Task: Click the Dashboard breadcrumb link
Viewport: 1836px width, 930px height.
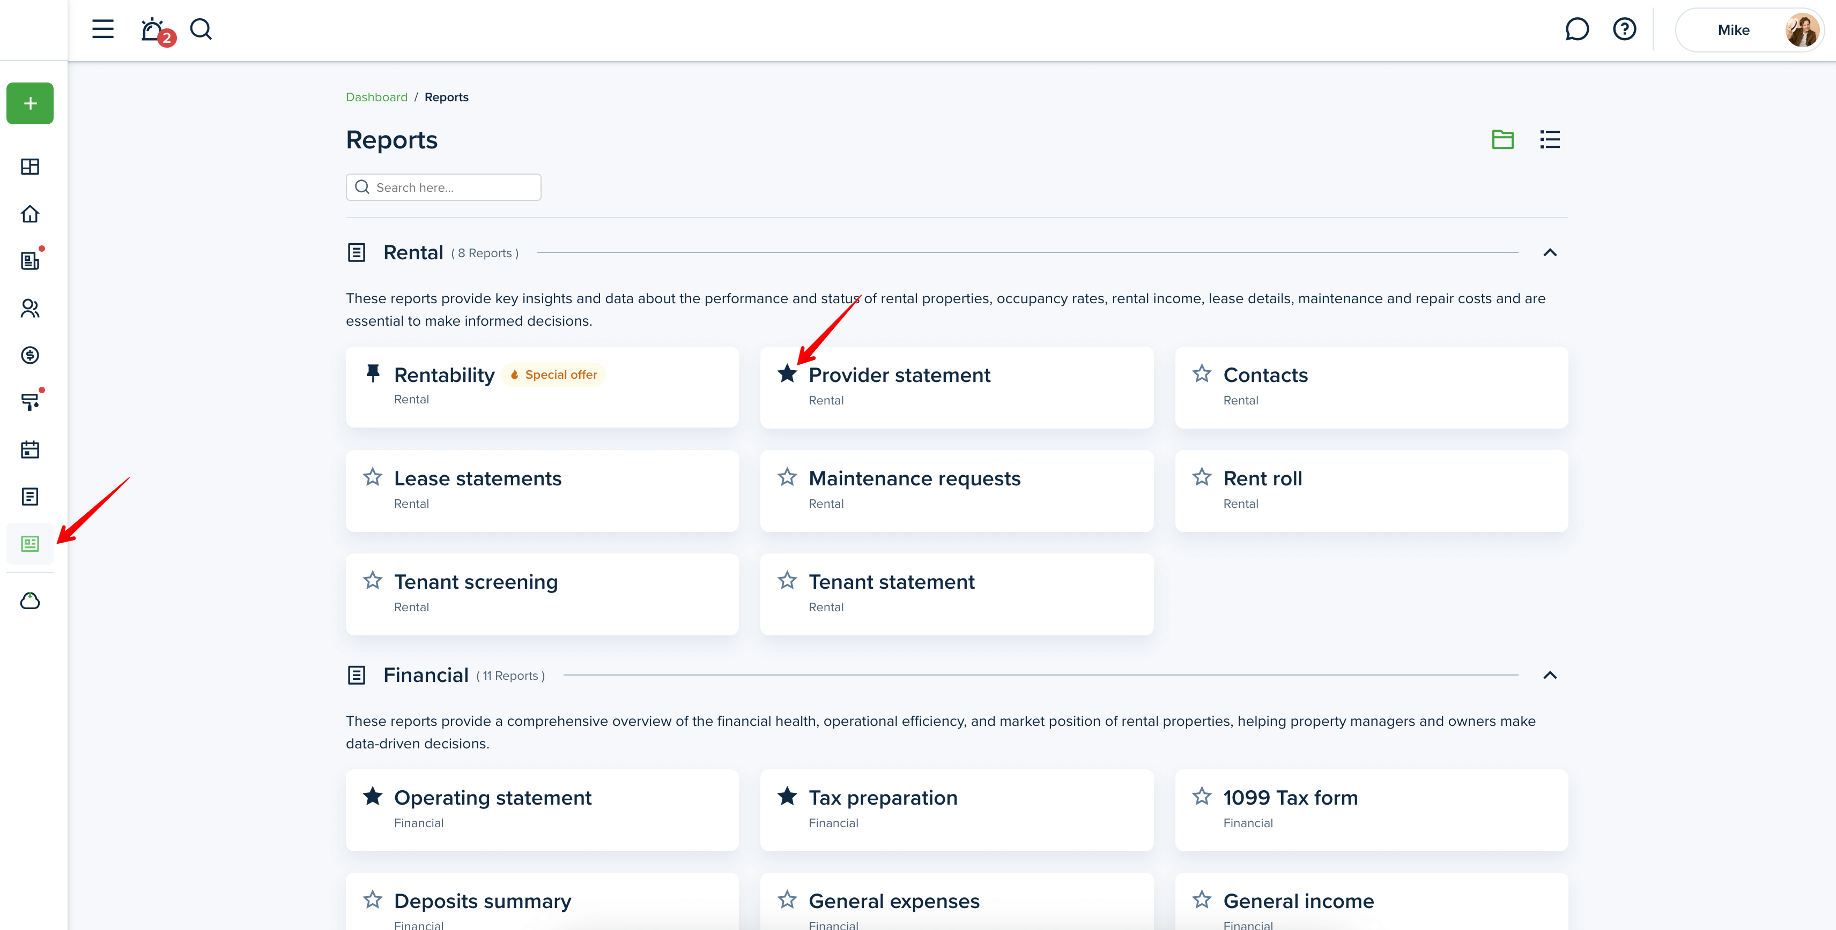Action: point(376,97)
